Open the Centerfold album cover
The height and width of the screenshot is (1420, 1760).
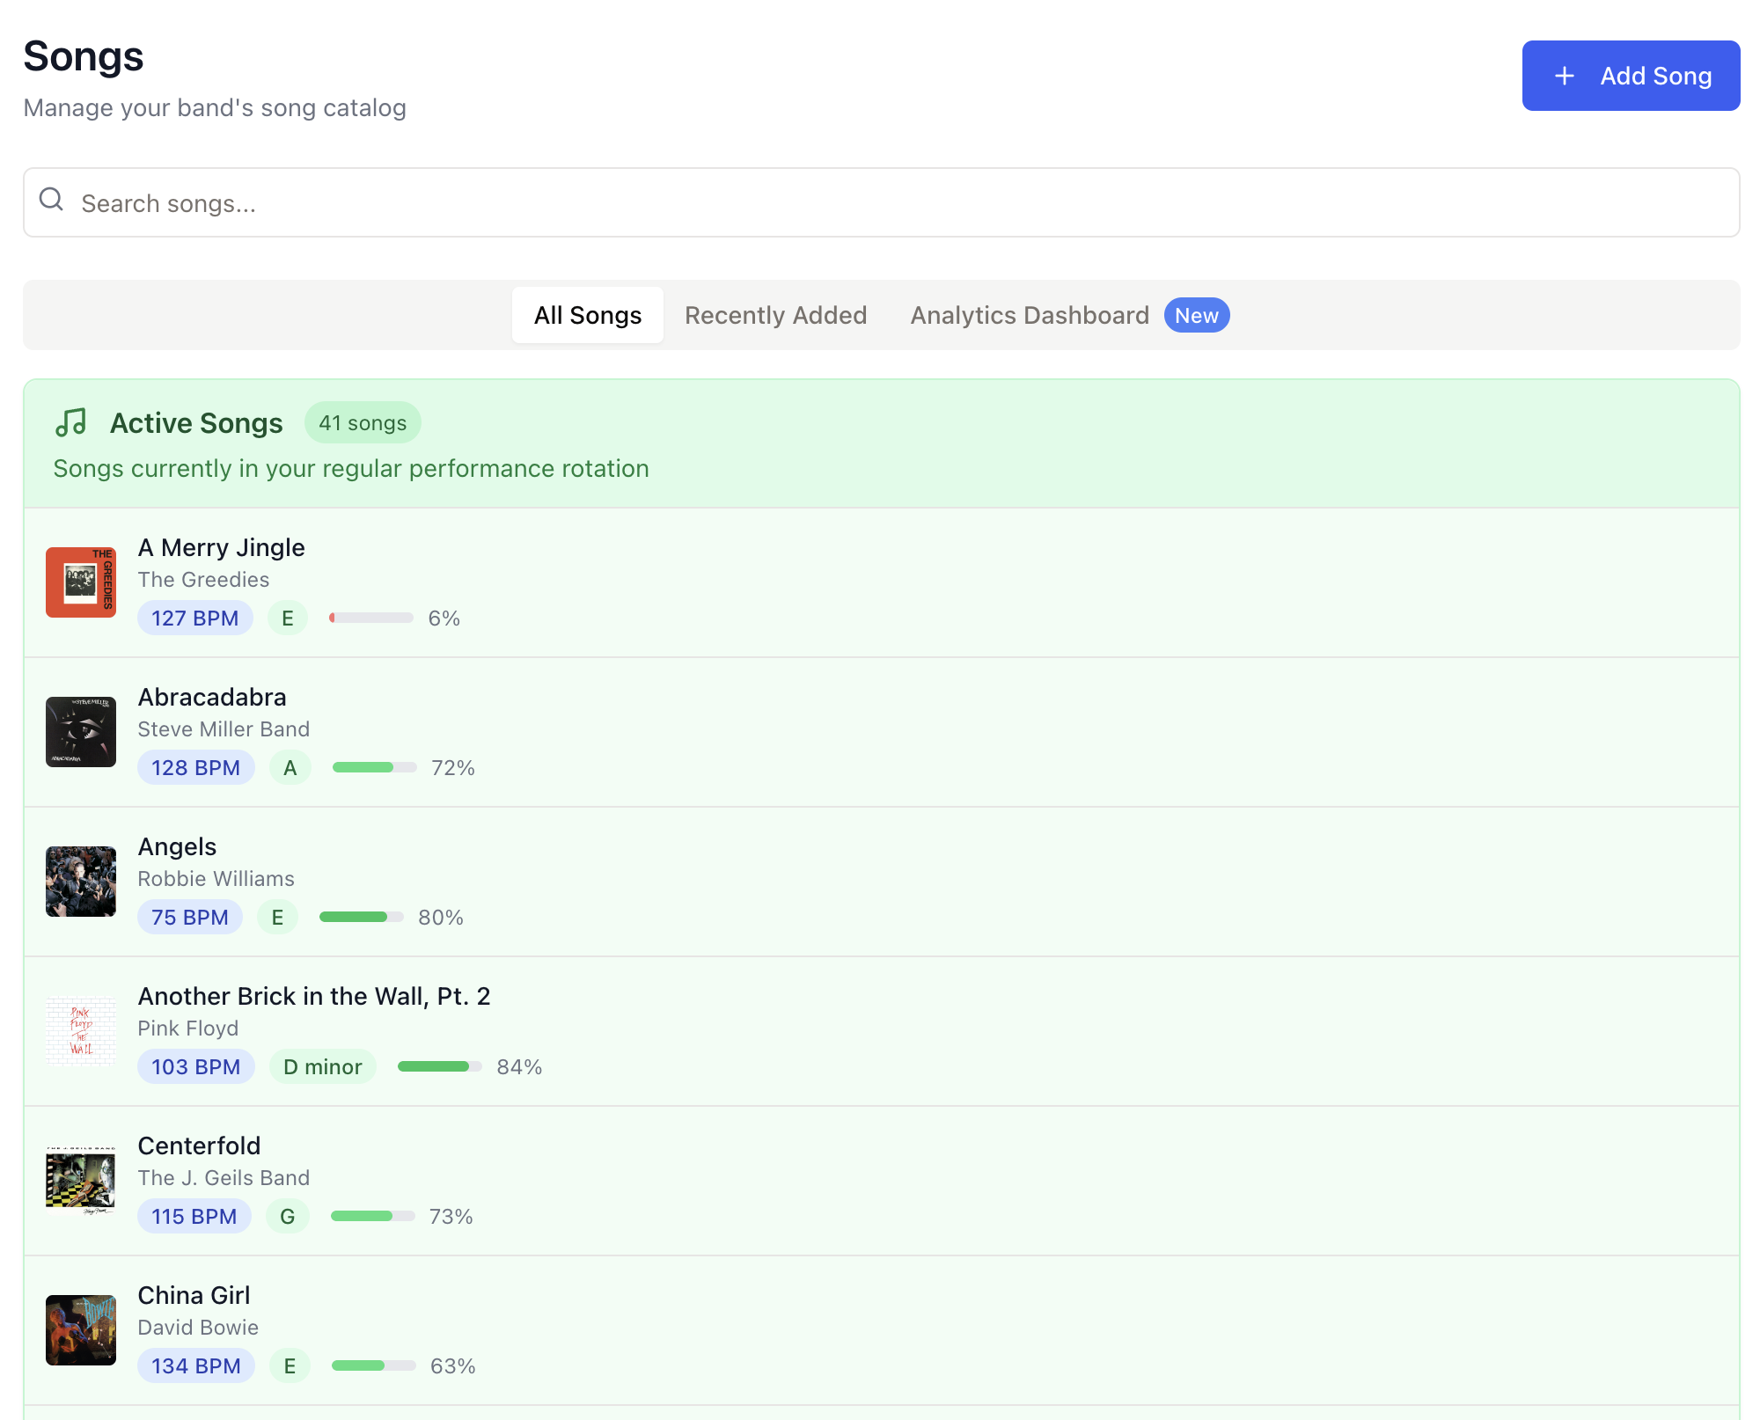tap(81, 1181)
